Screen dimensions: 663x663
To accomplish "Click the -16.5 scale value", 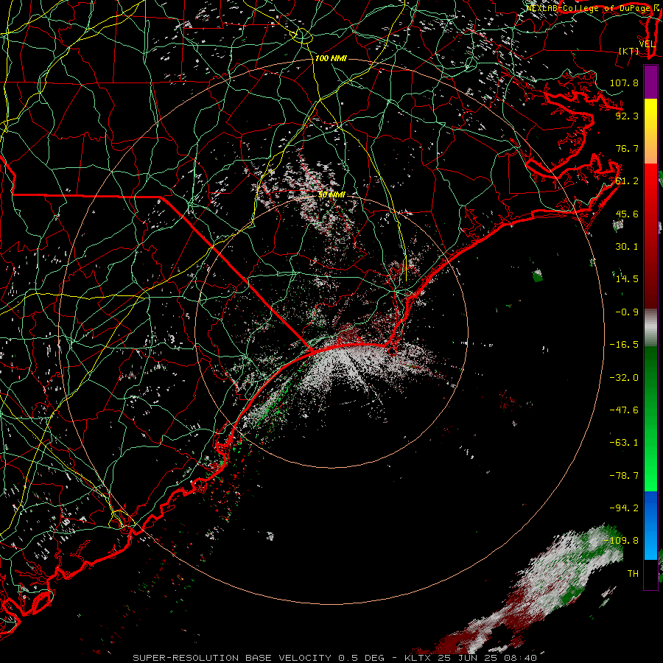I will point(624,345).
